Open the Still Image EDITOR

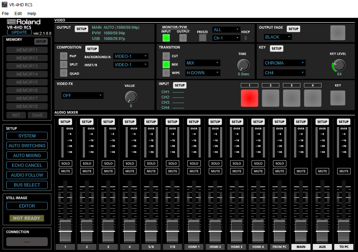pyautogui.click(x=27, y=206)
